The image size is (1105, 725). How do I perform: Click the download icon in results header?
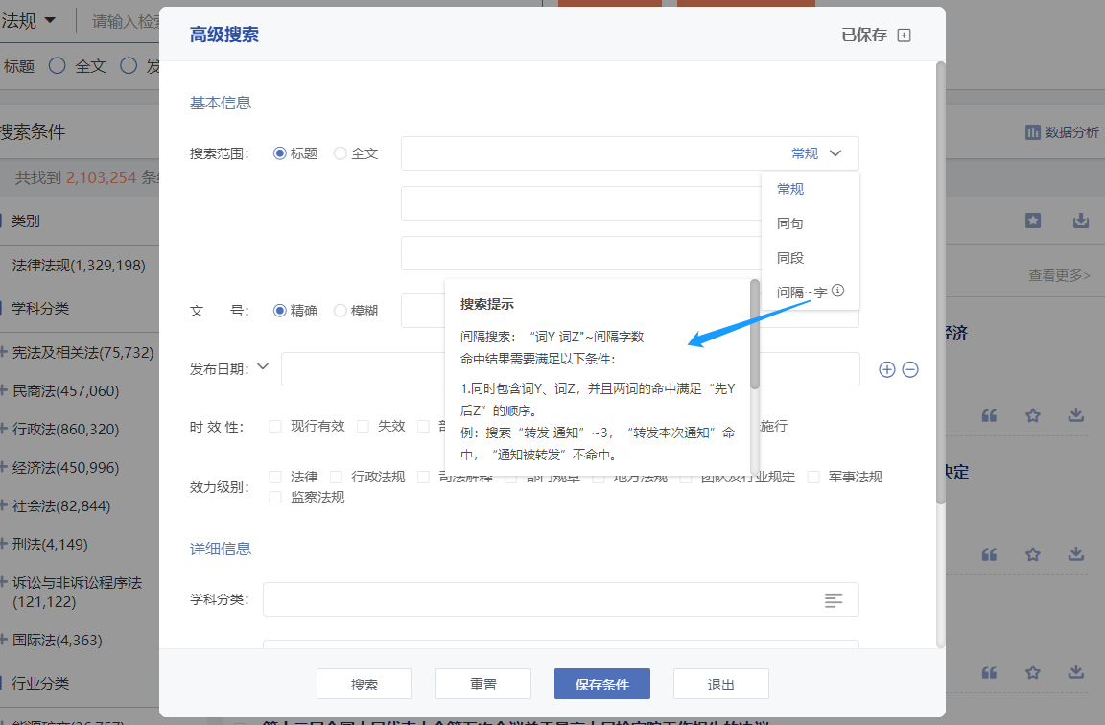(x=1080, y=221)
